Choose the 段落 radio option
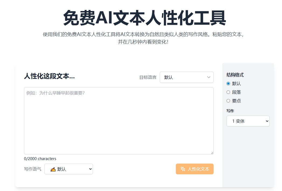Viewport: 282px width, 191px height. click(228, 92)
